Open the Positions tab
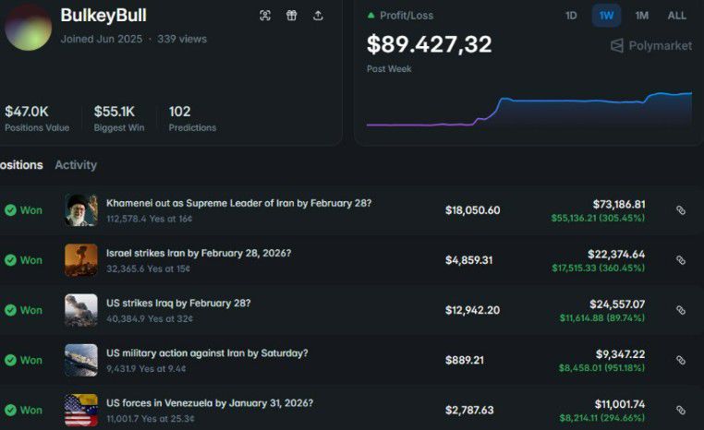The image size is (704, 430). pyautogui.click(x=20, y=165)
